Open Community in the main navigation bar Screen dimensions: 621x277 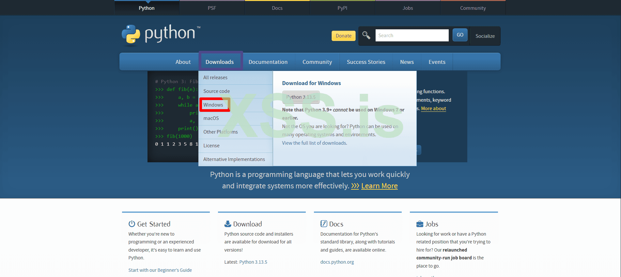(x=317, y=62)
